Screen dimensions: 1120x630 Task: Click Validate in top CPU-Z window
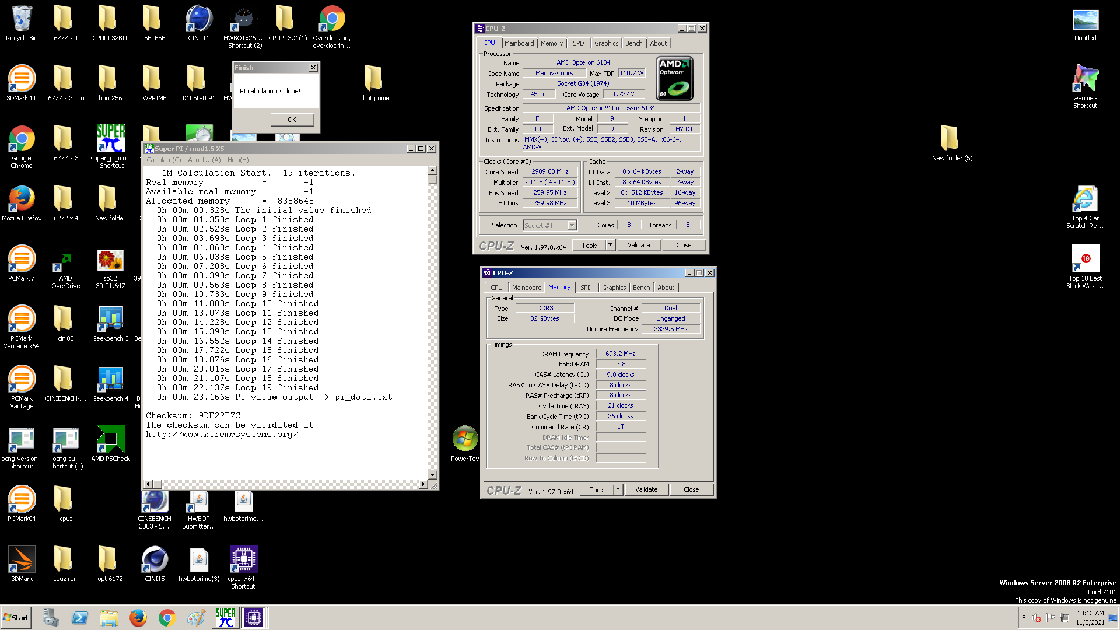pos(639,245)
